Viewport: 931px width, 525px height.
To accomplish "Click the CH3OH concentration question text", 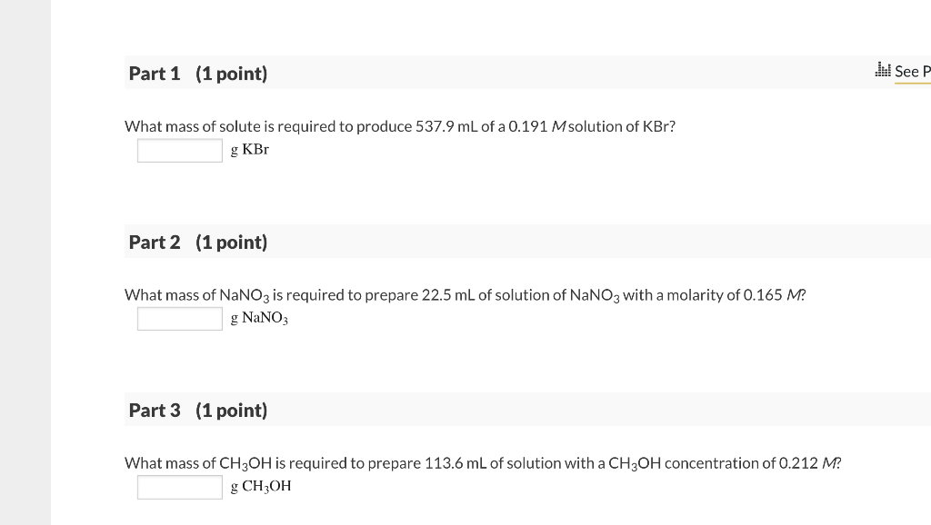I will coord(482,462).
